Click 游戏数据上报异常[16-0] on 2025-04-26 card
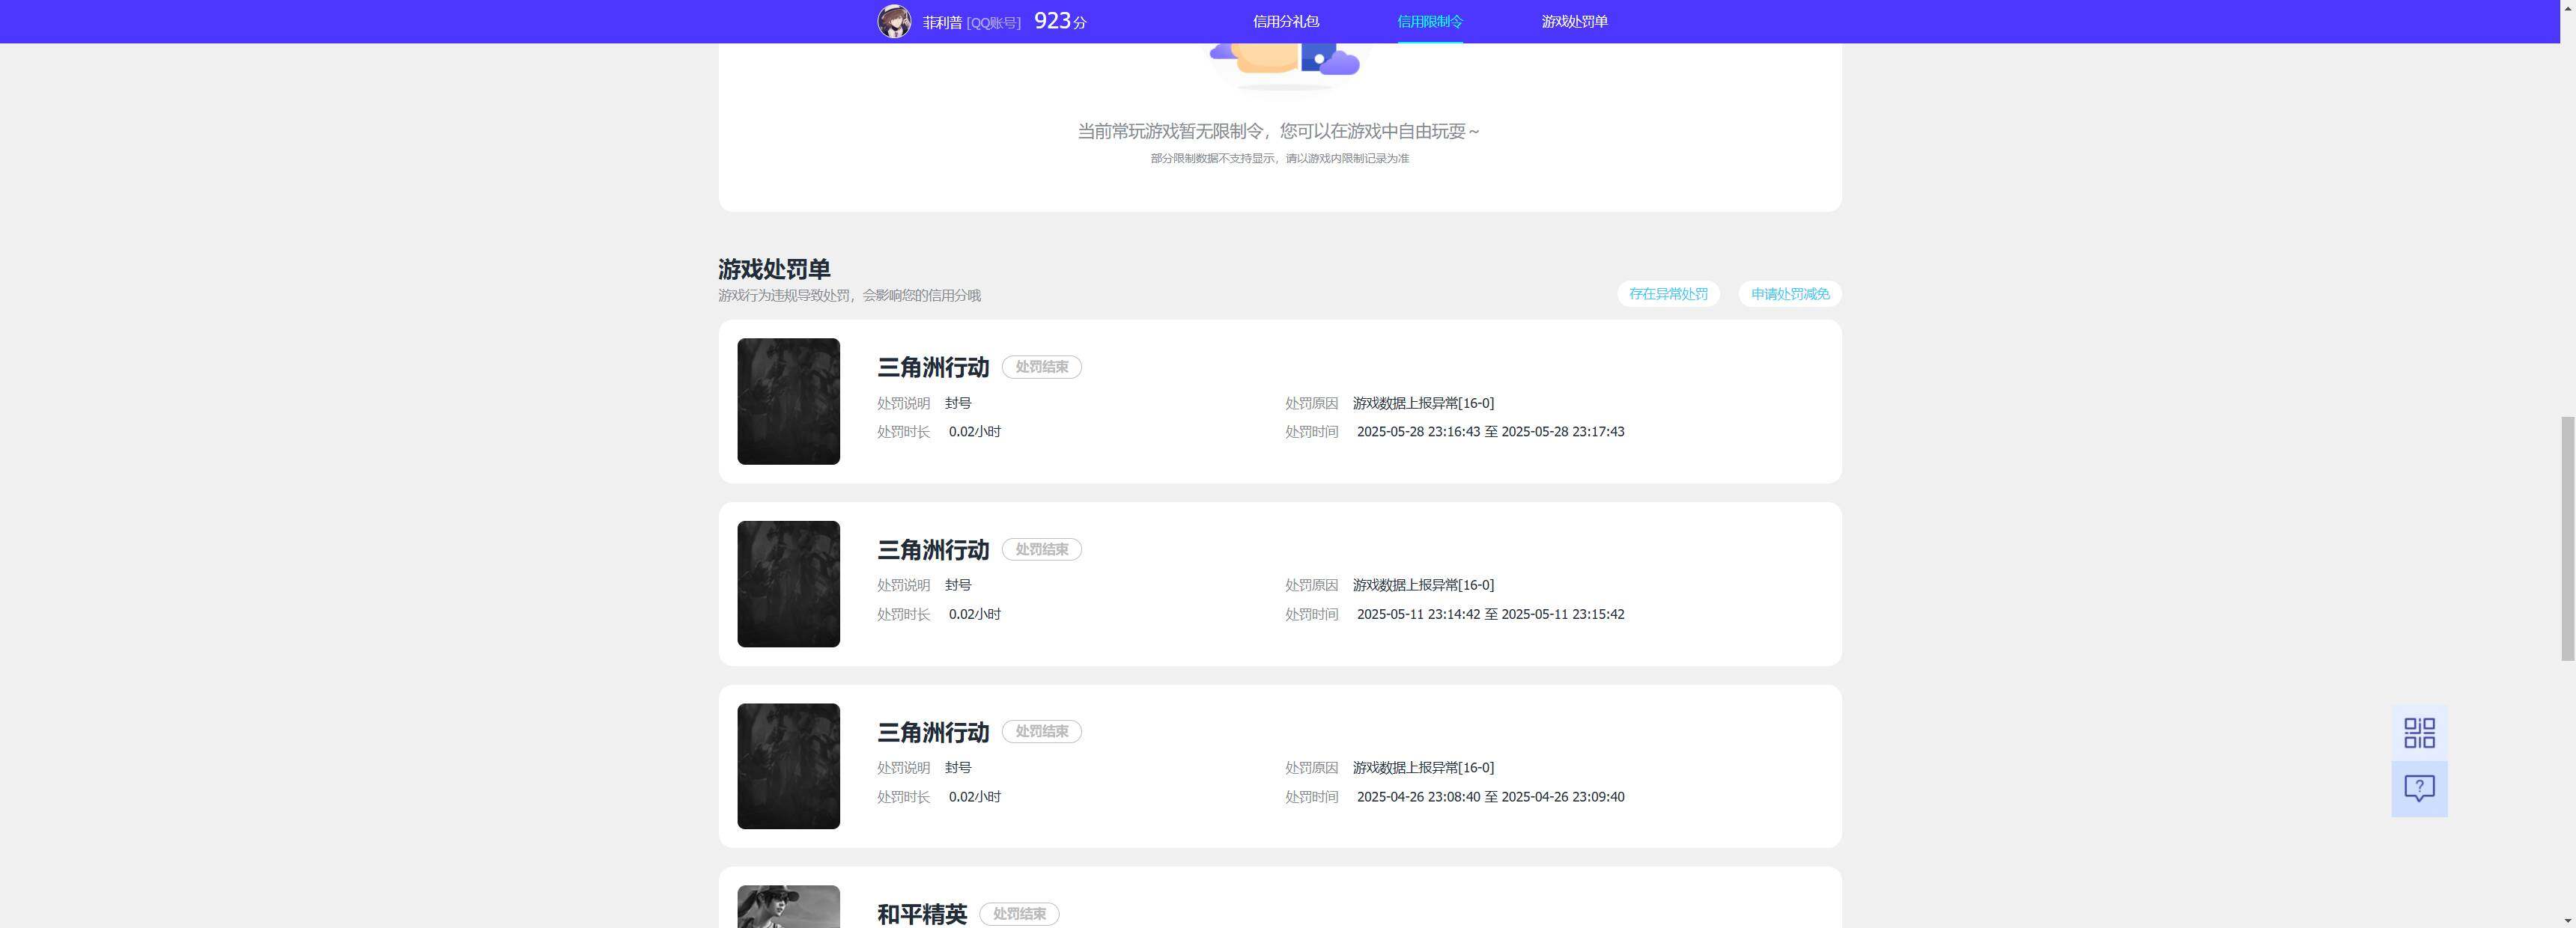The image size is (2576, 928). [1423, 767]
